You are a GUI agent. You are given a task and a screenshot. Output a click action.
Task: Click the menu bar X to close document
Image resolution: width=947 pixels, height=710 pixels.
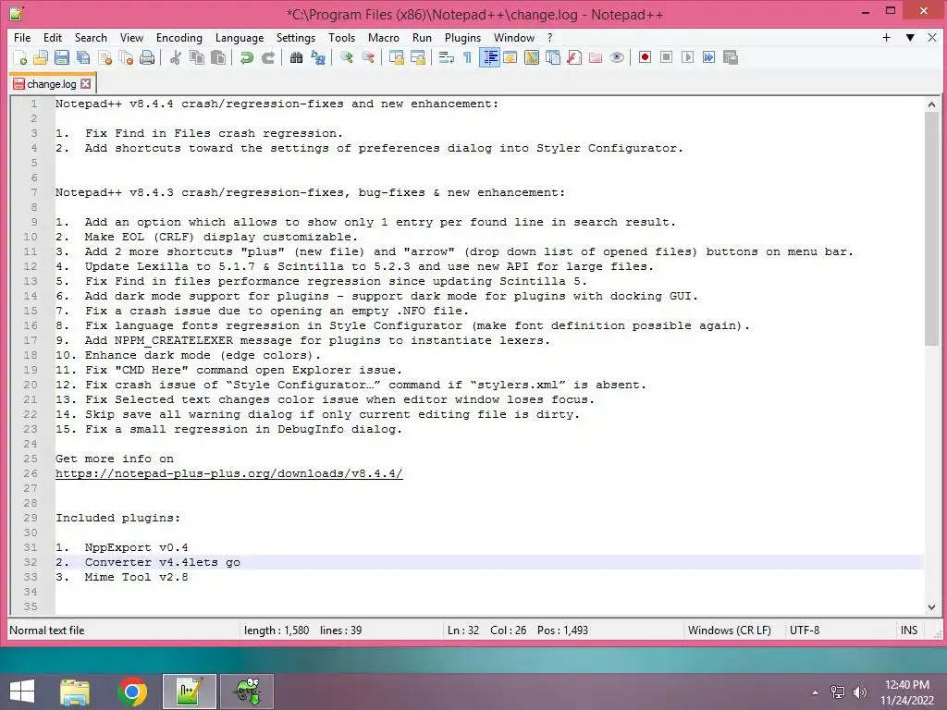pyautogui.click(x=932, y=37)
